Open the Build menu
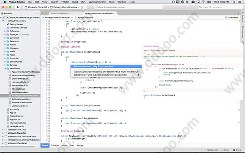 [x=75, y=2]
